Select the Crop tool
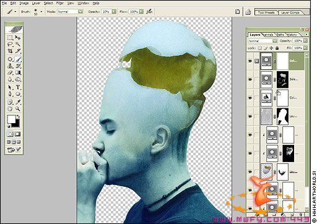Viewport: 317px width, 224px height. 10,51
